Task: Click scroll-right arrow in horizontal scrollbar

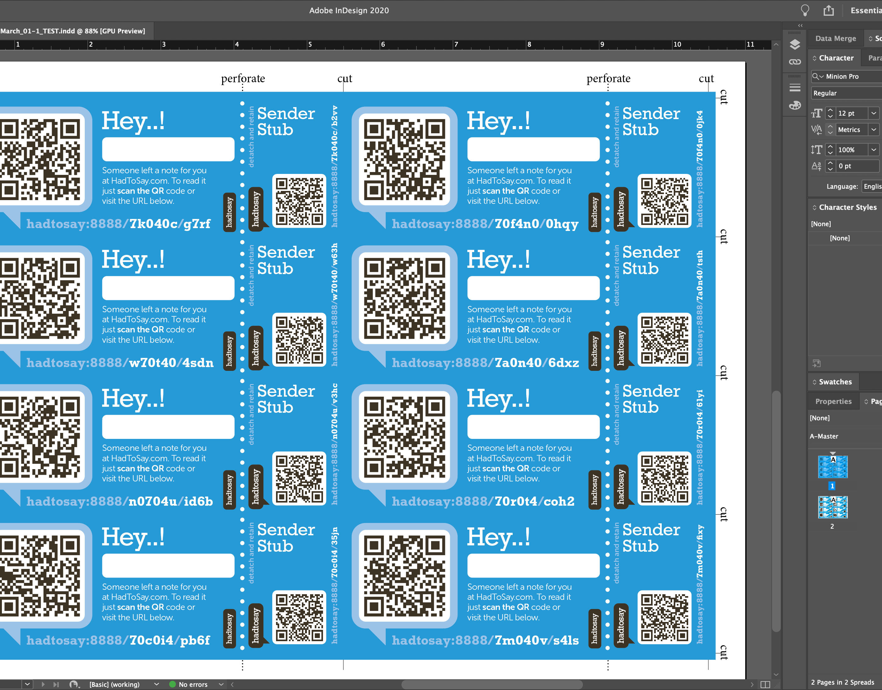Action: click(x=752, y=684)
